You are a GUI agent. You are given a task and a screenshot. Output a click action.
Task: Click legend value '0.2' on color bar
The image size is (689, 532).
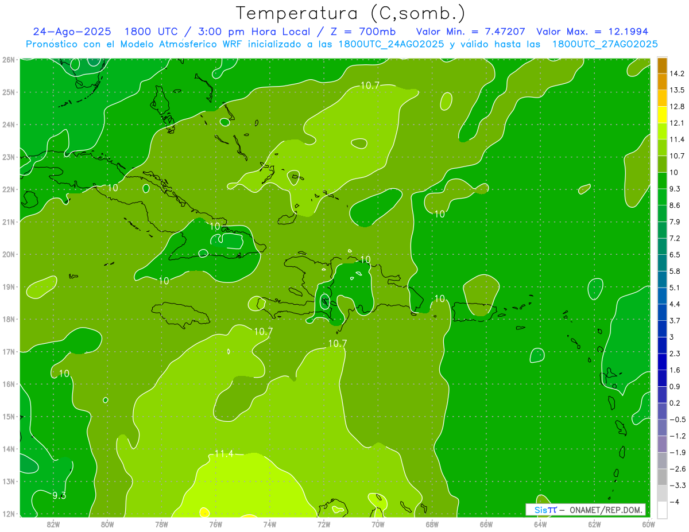675,402
